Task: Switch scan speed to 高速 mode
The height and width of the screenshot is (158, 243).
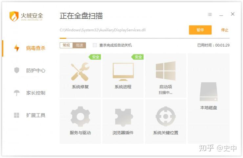Action: 79,45
